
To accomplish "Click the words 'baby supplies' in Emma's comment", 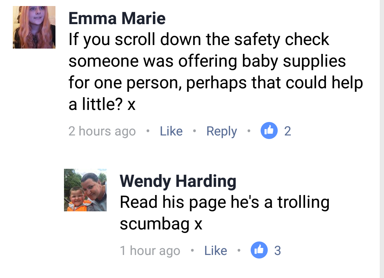I will pyautogui.click(x=294, y=61).
